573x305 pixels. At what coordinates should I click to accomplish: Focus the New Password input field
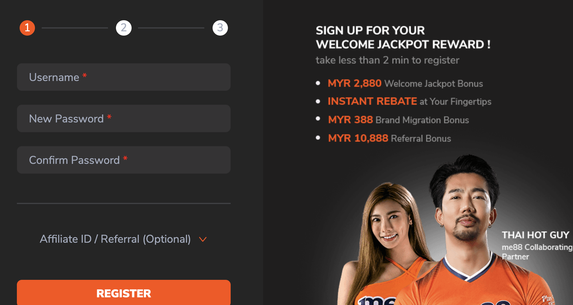124,118
